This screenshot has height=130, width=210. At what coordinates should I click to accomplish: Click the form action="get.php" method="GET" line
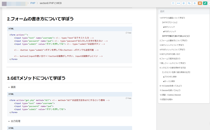pyautogui.click(x=60, y=100)
